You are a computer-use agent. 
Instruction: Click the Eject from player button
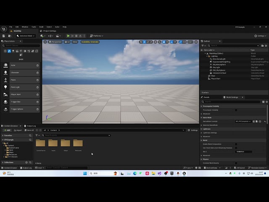coord(80,36)
